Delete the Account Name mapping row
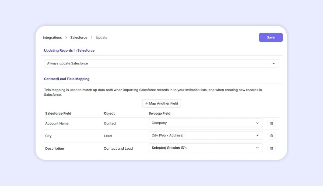 click(x=271, y=123)
